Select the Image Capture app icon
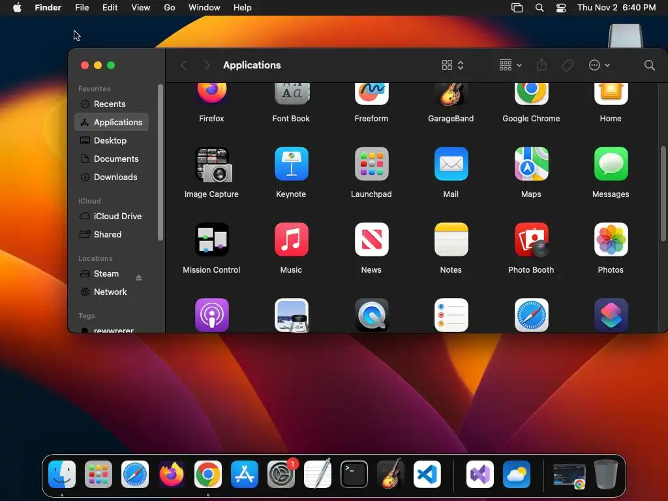The width and height of the screenshot is (668, 501). tap(212, 164)
